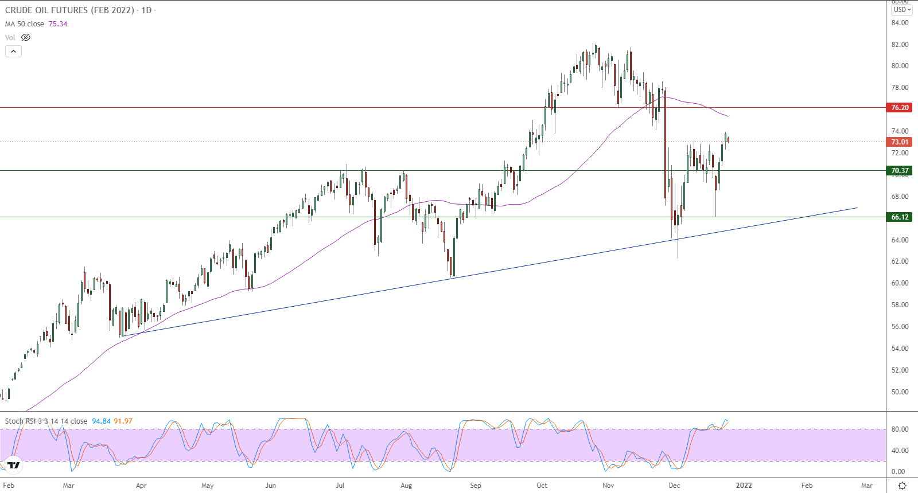918x493 pixels.
Task: Click 0.00 on the Stoch RSI scale
Action: tap(898, 472)
